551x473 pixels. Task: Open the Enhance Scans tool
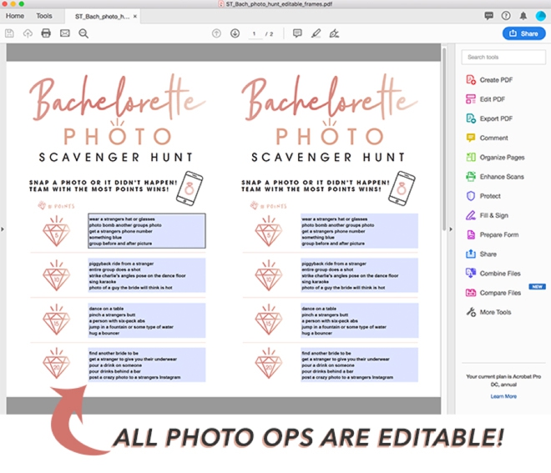(495, 177)
